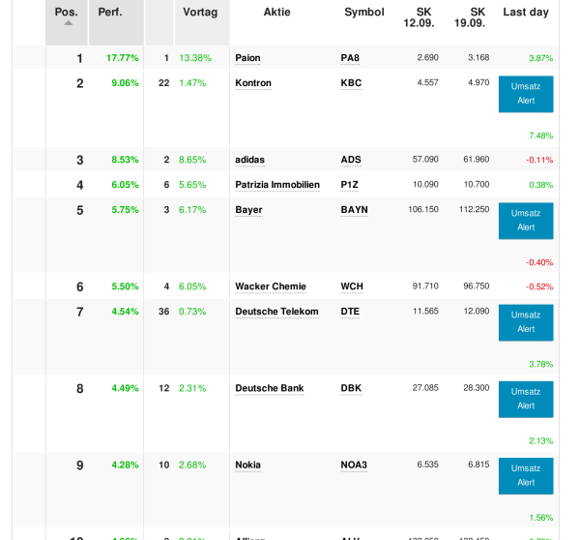
Task: Click Umsatz Alert button for Kontron
Action: click(526, 94)
